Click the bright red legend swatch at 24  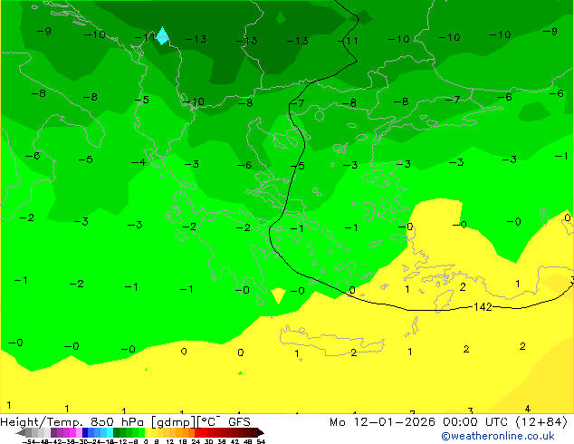coord(197,432)
